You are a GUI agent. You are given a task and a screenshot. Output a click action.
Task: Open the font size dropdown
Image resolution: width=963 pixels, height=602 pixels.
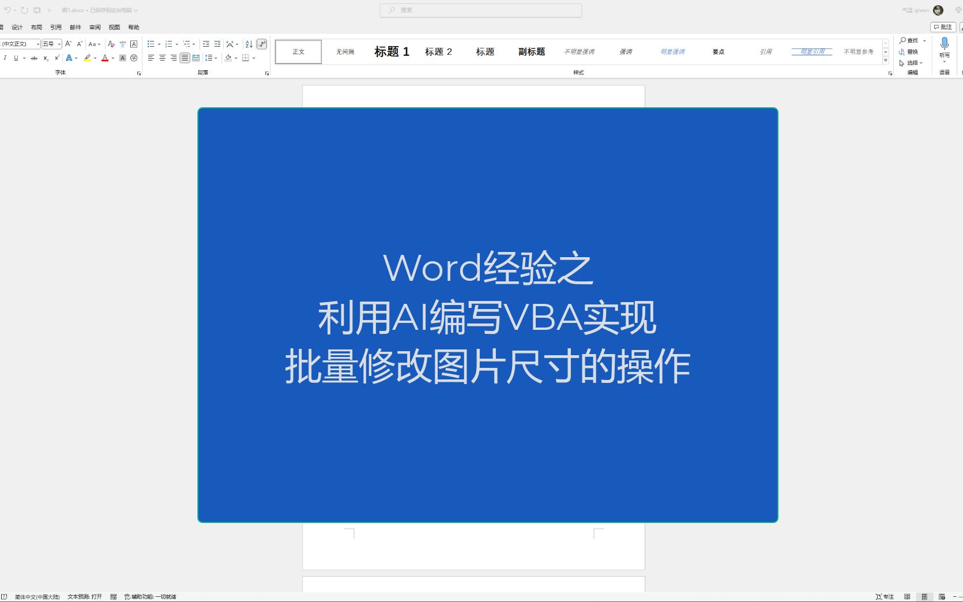coord(59,44)
